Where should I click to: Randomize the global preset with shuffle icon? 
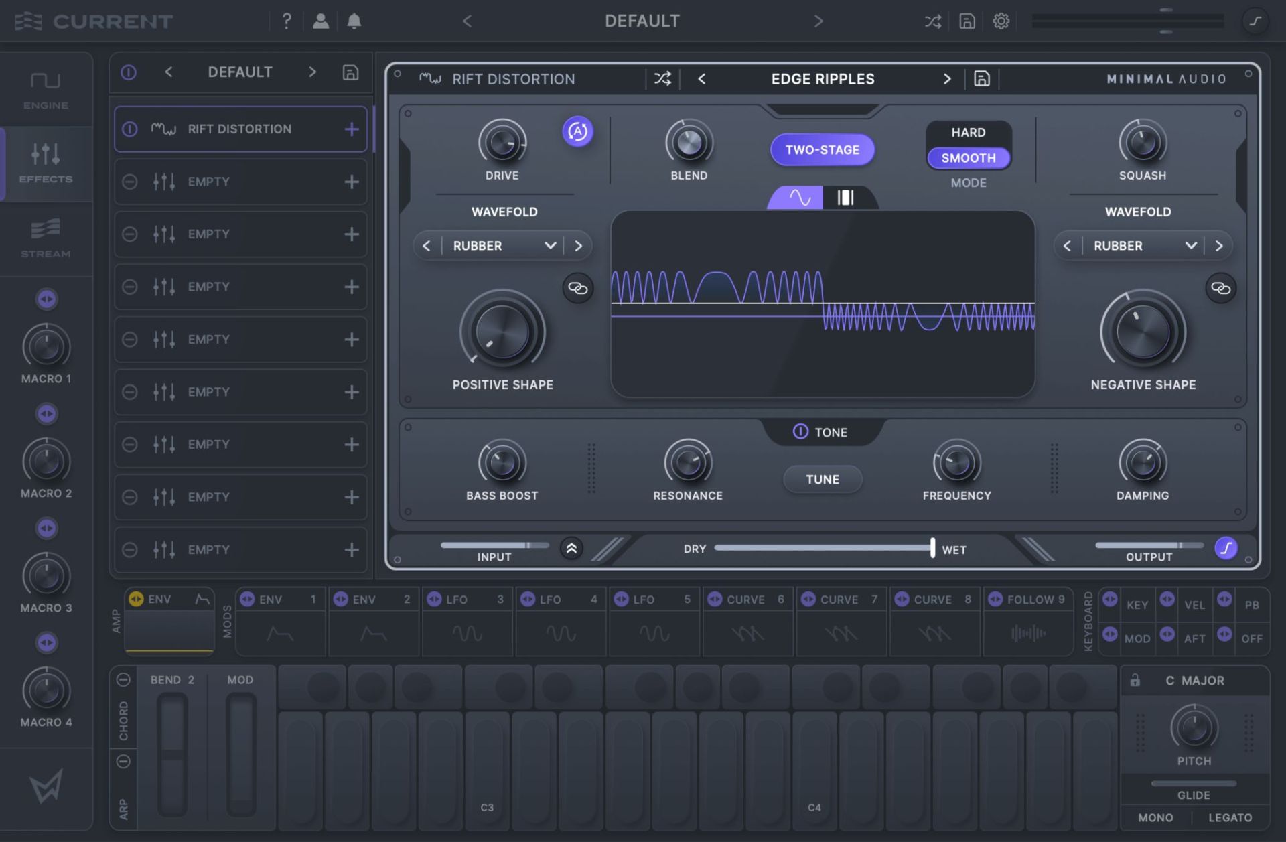[932, 21]
